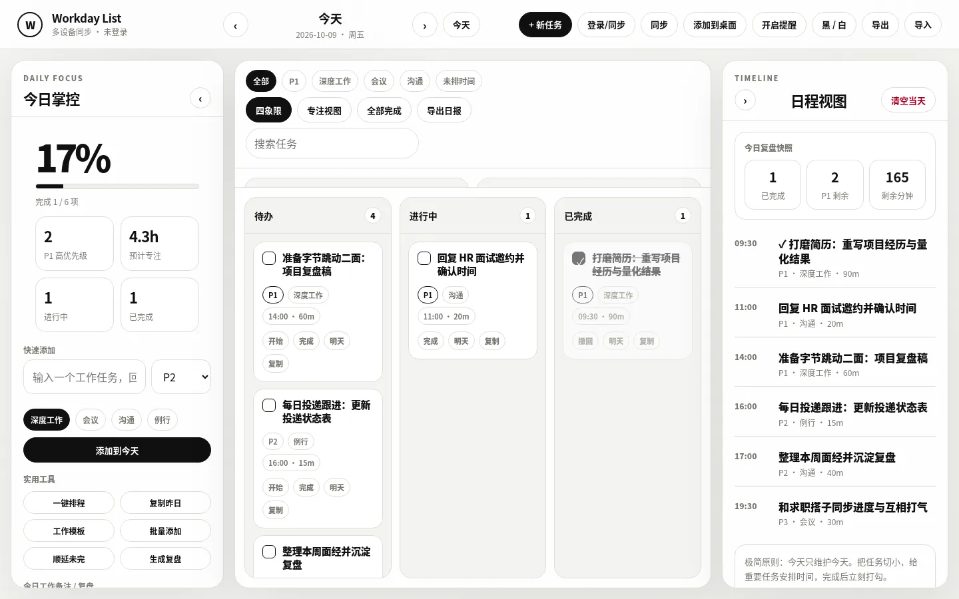Image resolution: width=959 pixels, height=599 pixels.
Task: Collapse the 日程视图 timeline panel
Action: tap(745, 101)
